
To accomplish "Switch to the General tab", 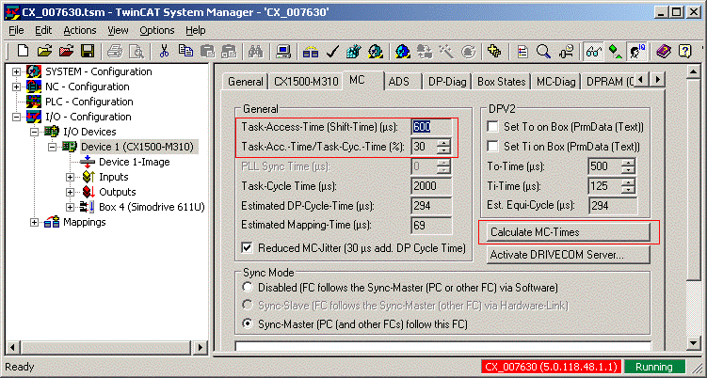I will click(246, 82).
